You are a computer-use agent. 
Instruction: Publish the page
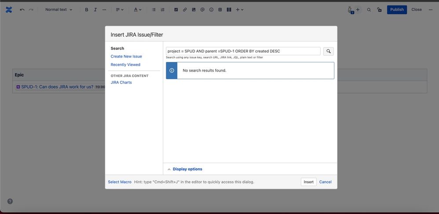397,10
